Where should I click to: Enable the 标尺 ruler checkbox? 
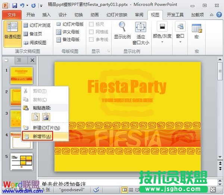91,24
